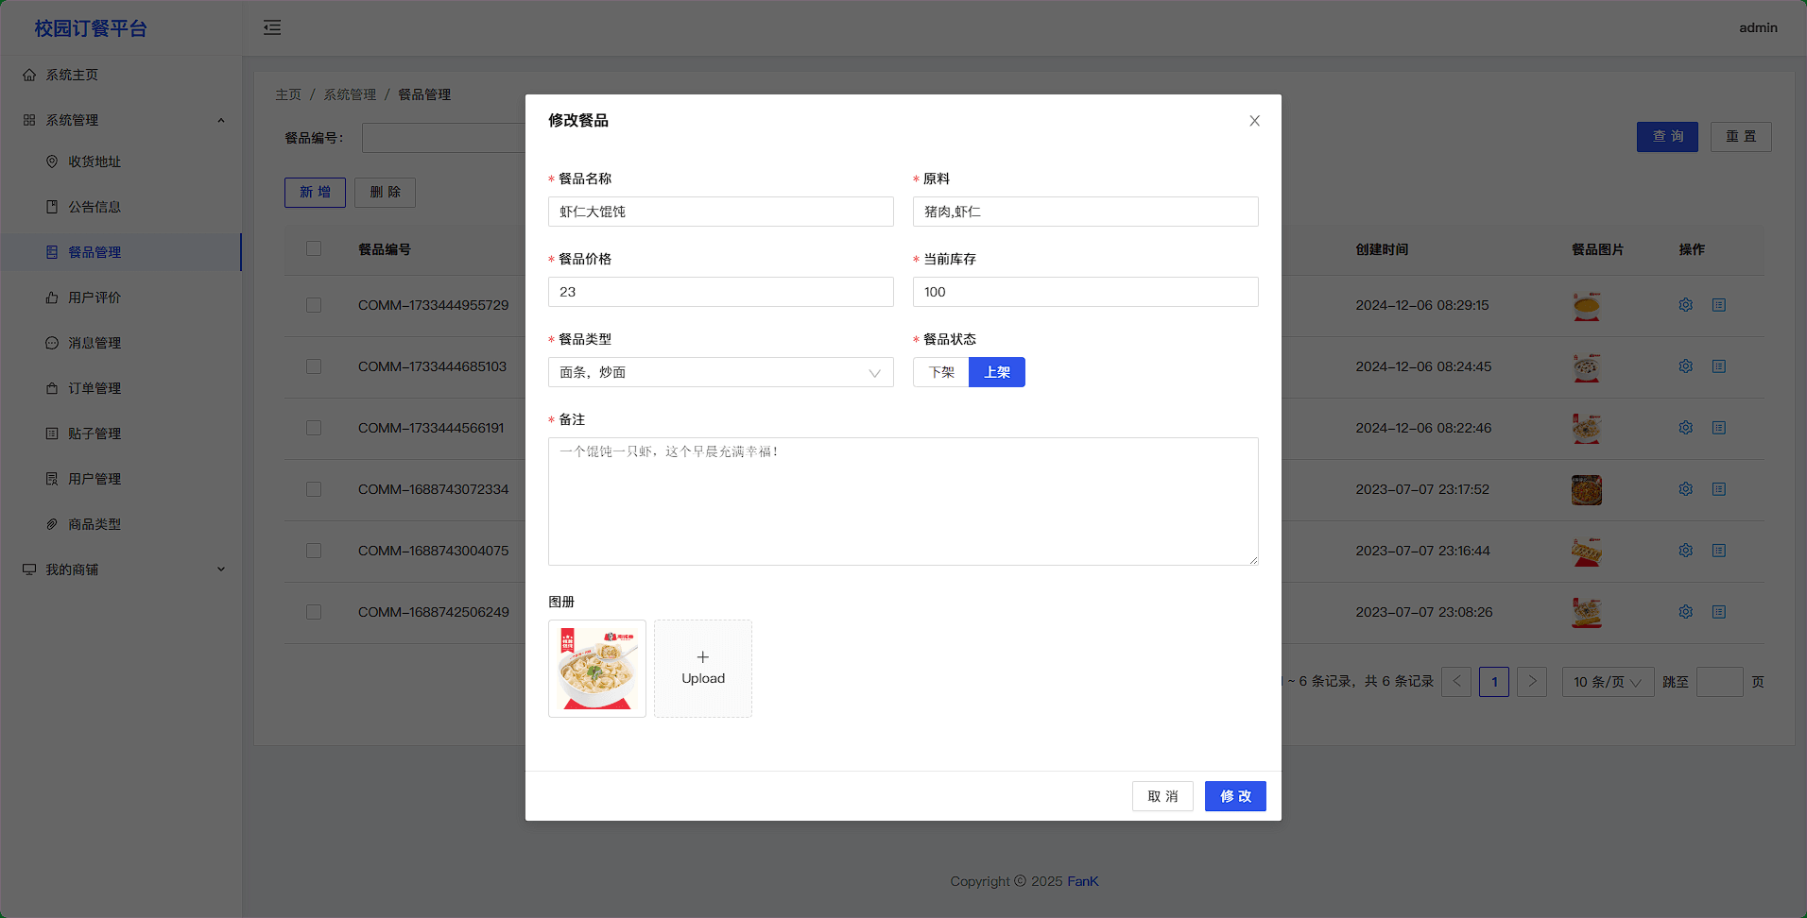Tick the checkbox for COMM-1733444955729
The width and height of the screenshot is (1807, 918).
(x=314, y=305)
